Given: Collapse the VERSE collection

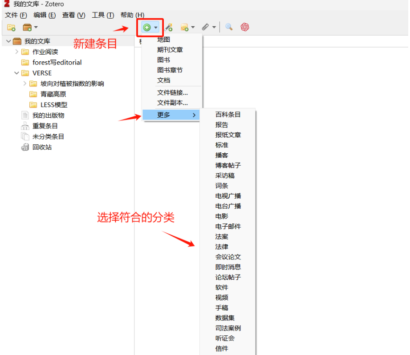Looking at the screenshot, I should point(16,73).
